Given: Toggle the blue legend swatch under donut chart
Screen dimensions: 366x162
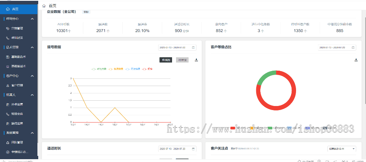Looking at the screenshot, I should click(289, 128).
